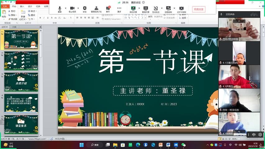Open the 互动批注 annotation tool

tap(156, 8)
